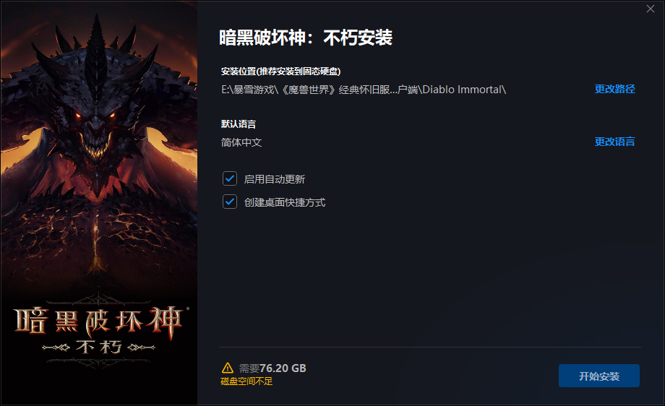
Task: Click the 暗黑破坏神 game logo
Action: pyautogui.click(x=98, y=323)
